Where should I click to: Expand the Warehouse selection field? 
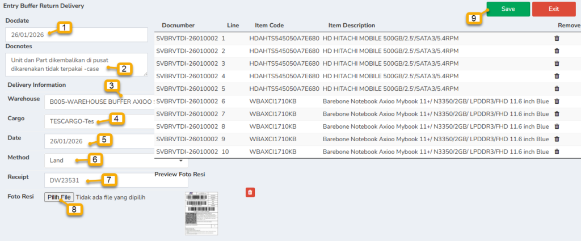click(x=99, y=102)
